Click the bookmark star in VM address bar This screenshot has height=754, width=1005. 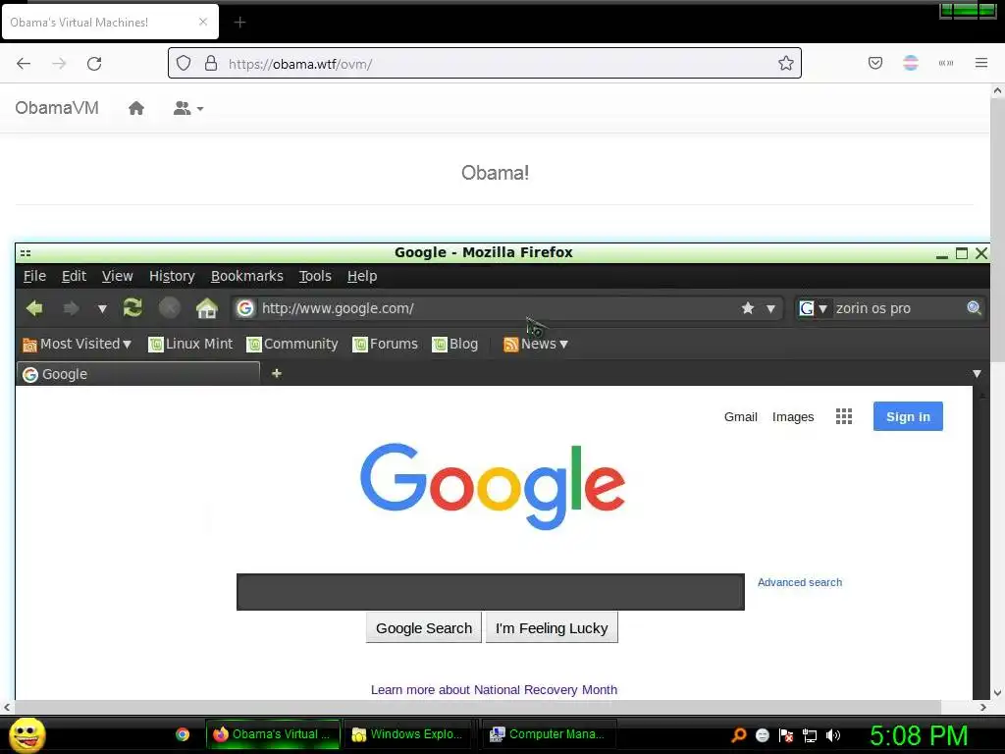tap(747, 308)
